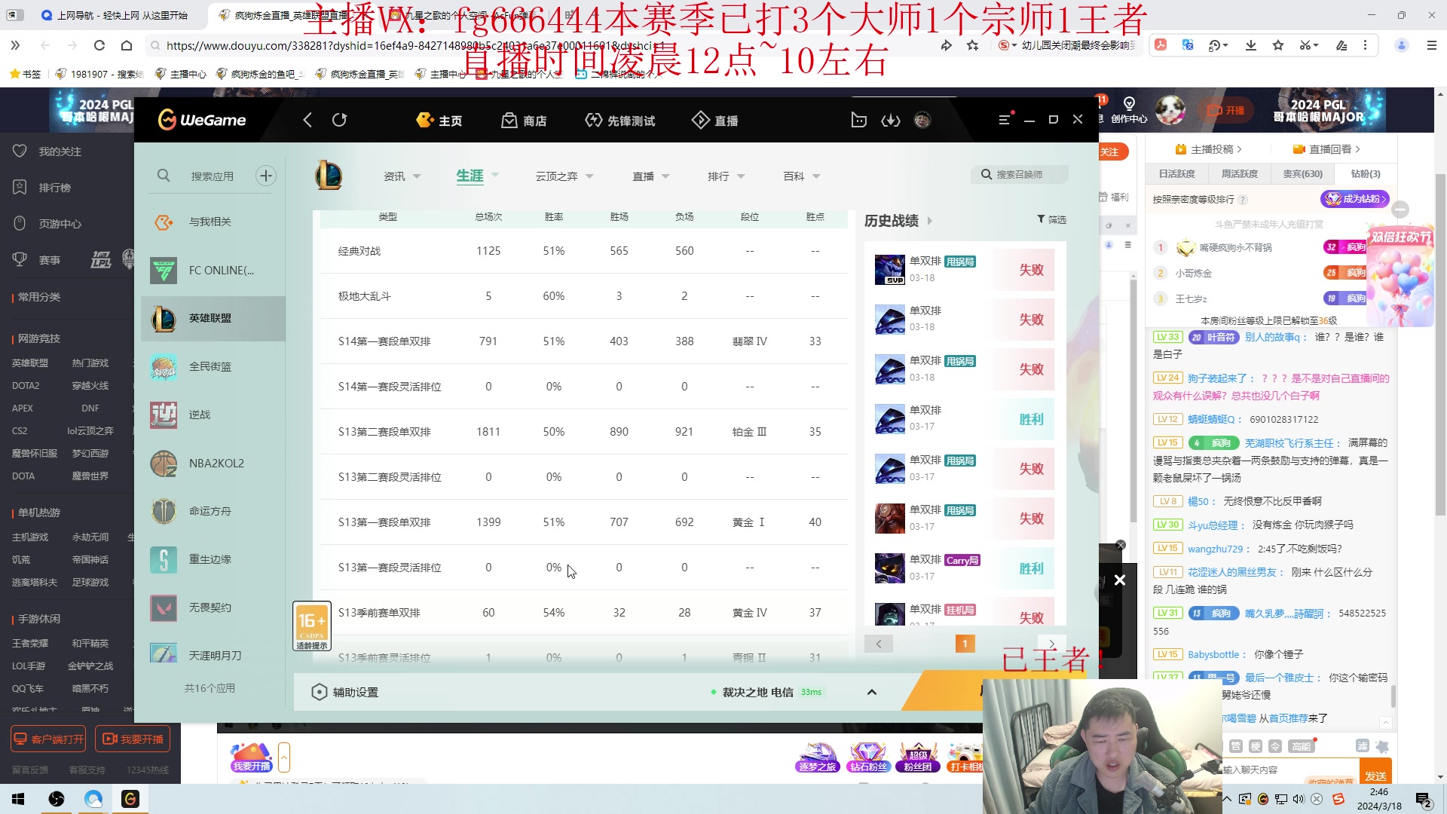Reload the browser page
Image resolution: width=1447 pixels, height=814 pixels.
click(x=99, y=46)
